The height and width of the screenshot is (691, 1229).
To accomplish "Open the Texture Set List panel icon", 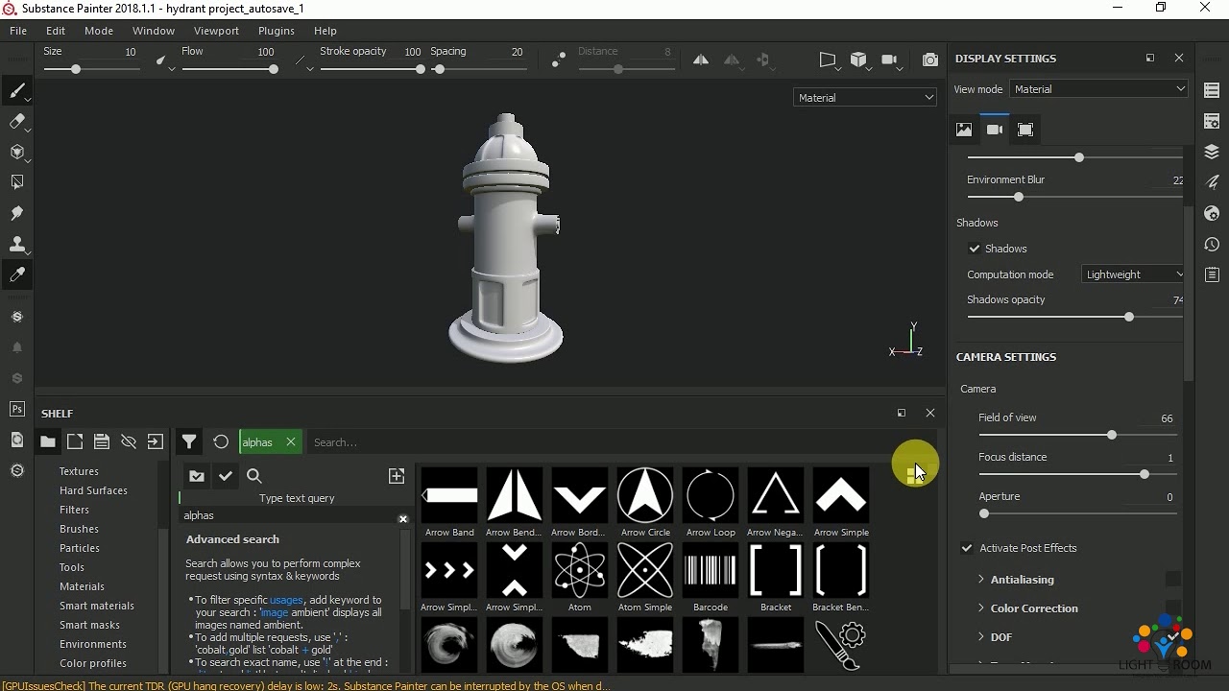I will [1212, 90].
